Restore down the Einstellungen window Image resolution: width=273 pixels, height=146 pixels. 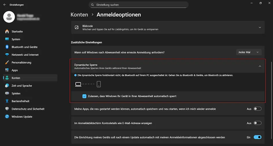(x=260, y=3)
